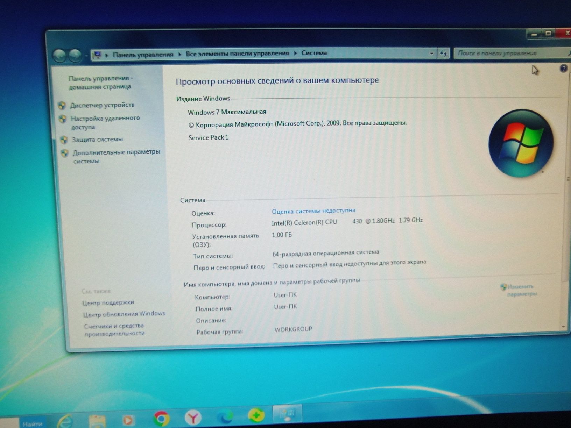Open Счетчики и средства производительности link
Image resolution: width=571 pixels, height=428 pixels.
(114, 329)
